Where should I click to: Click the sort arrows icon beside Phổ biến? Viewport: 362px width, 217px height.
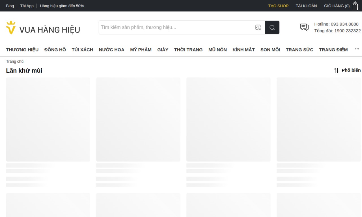[336, 70]
